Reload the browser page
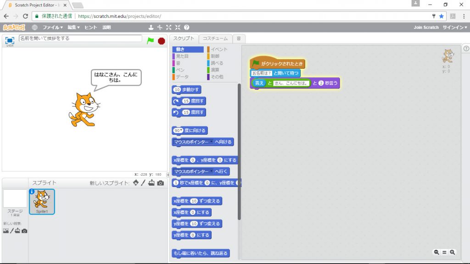Image resolution: width=470 pixels, height=264 pixels. [26, 16]
